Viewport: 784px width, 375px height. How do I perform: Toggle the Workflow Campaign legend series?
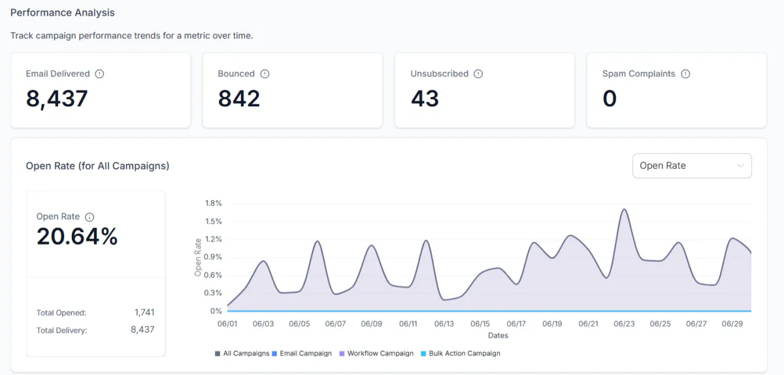[376, 353]
